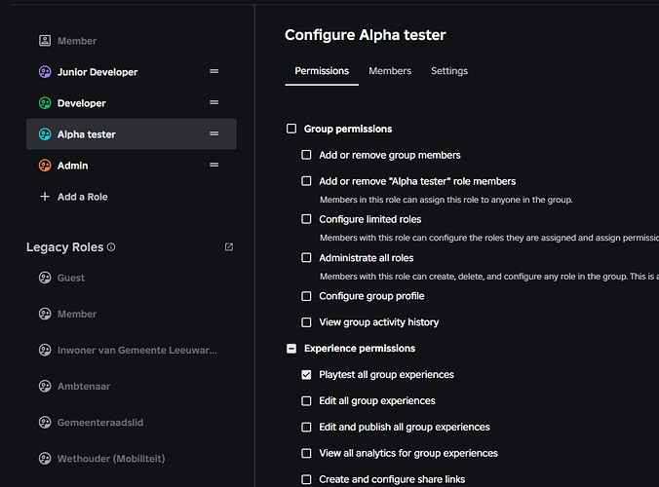
Task: Enable Configure group profile
Action: pyautogui.click(x=306, y=296)
